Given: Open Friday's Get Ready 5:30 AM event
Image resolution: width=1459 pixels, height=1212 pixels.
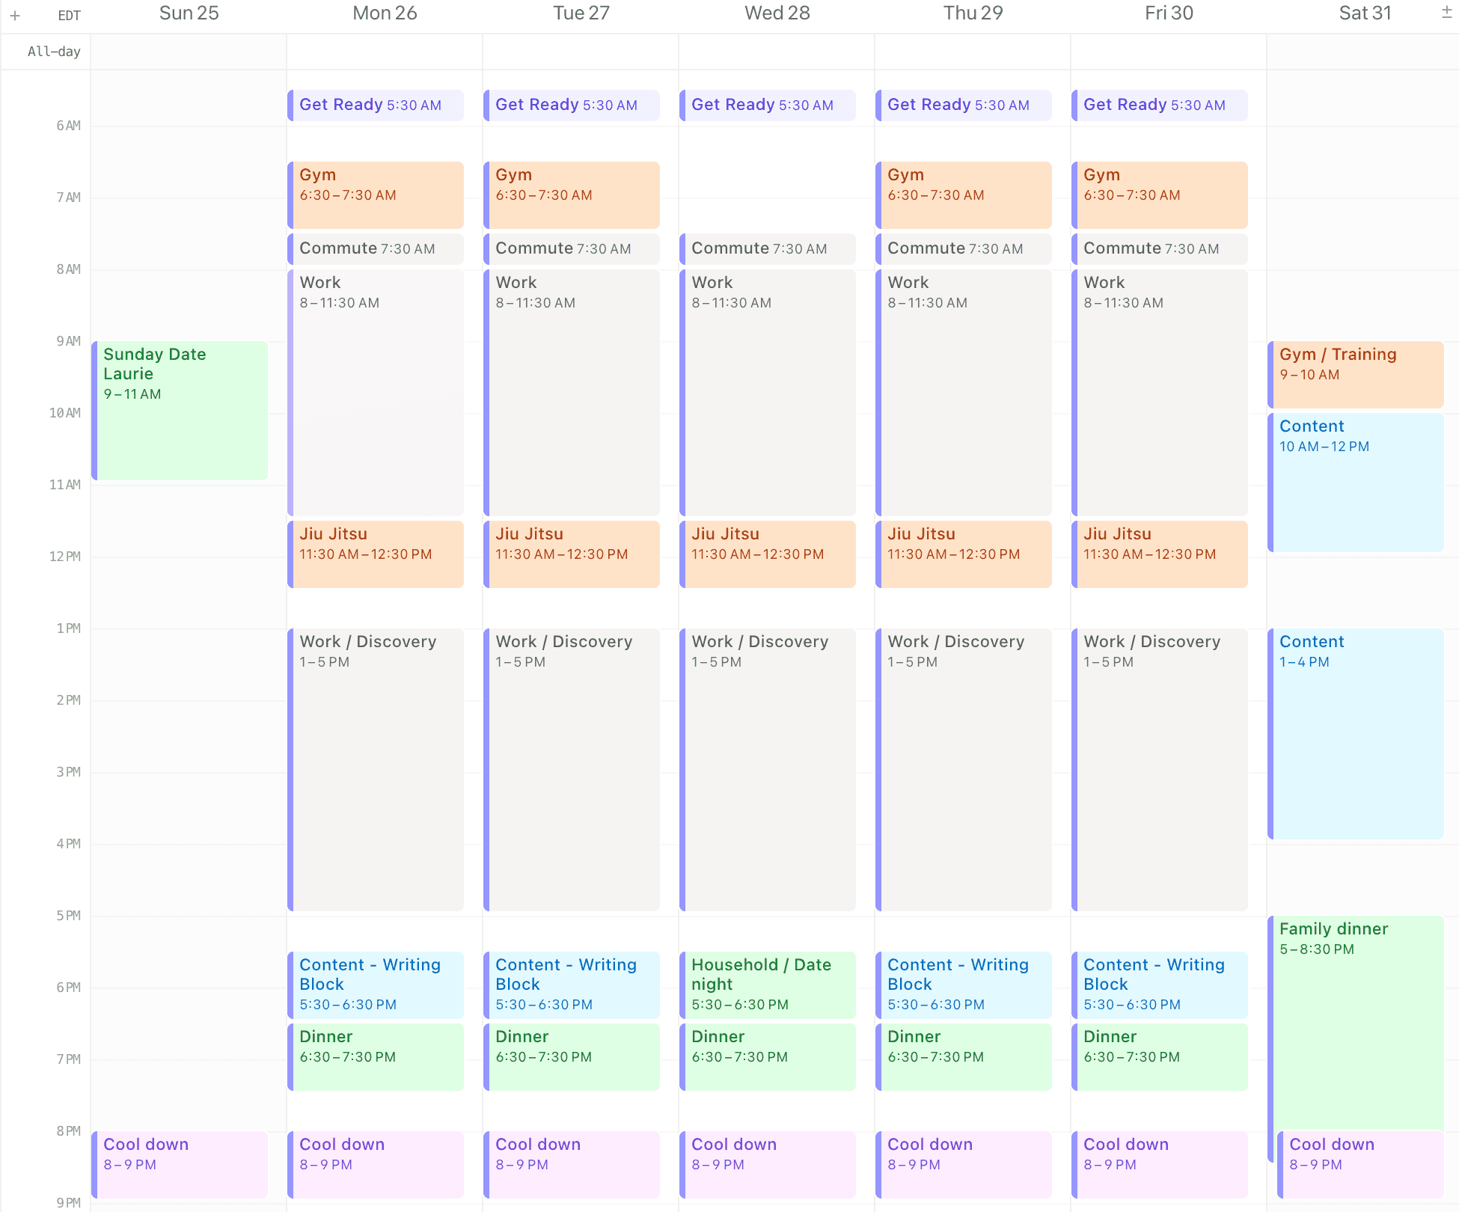Looking at the screenshot, I should pos(1160,105).
